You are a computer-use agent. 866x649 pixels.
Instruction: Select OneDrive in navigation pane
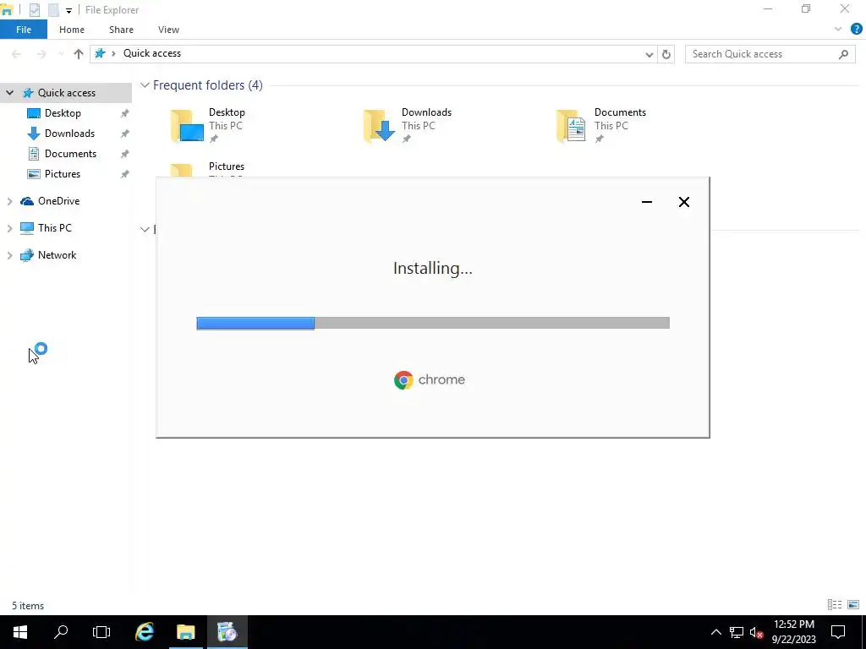[x=58, y=201]
